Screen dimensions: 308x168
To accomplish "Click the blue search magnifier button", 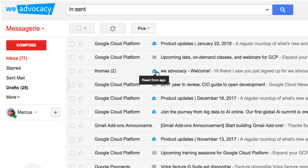I will (x=283, y=10).
